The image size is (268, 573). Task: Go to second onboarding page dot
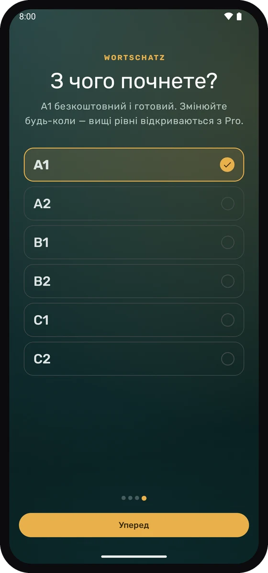click(130, 498)
